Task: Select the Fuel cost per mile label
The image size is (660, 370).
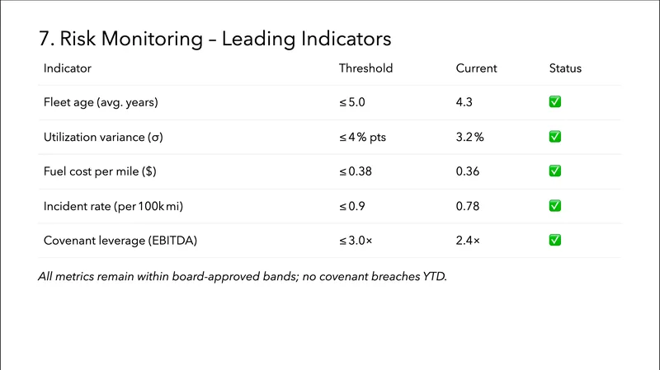Action: coord(100,171)
